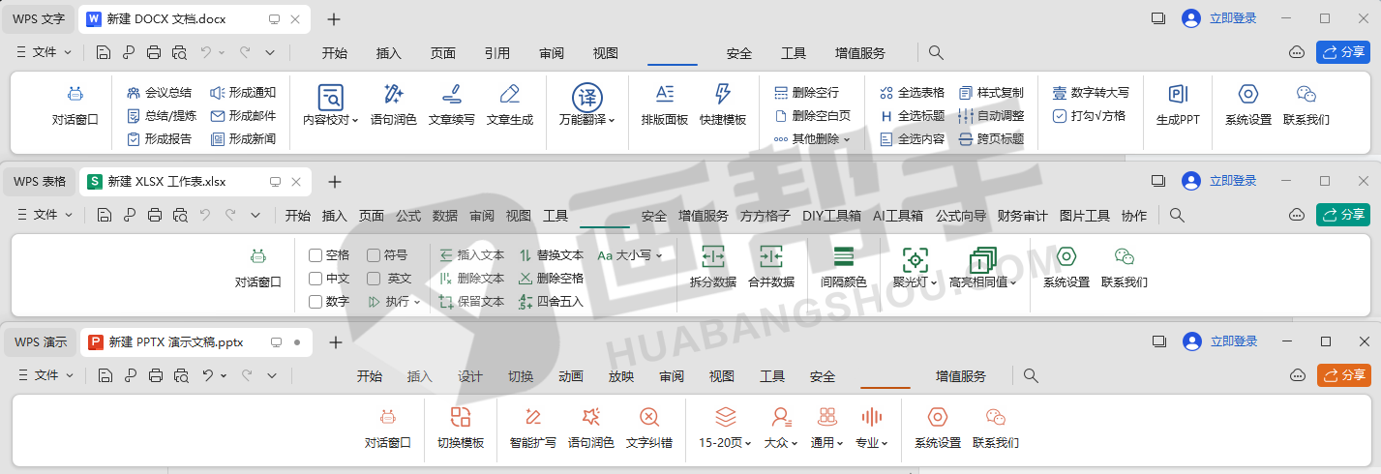Open the 排版面板 tool
The height and width of the screenshot is (474, 1381).
[x=665, y=106]
